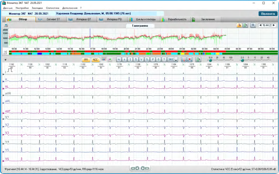This screenshot has height=174, width=279.
Task: Click the green region selection mode icon
Action: (245, 25)
